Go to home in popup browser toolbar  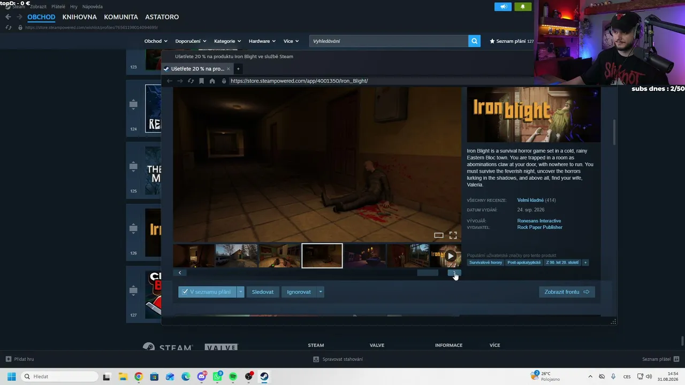[x=212, y=81]
